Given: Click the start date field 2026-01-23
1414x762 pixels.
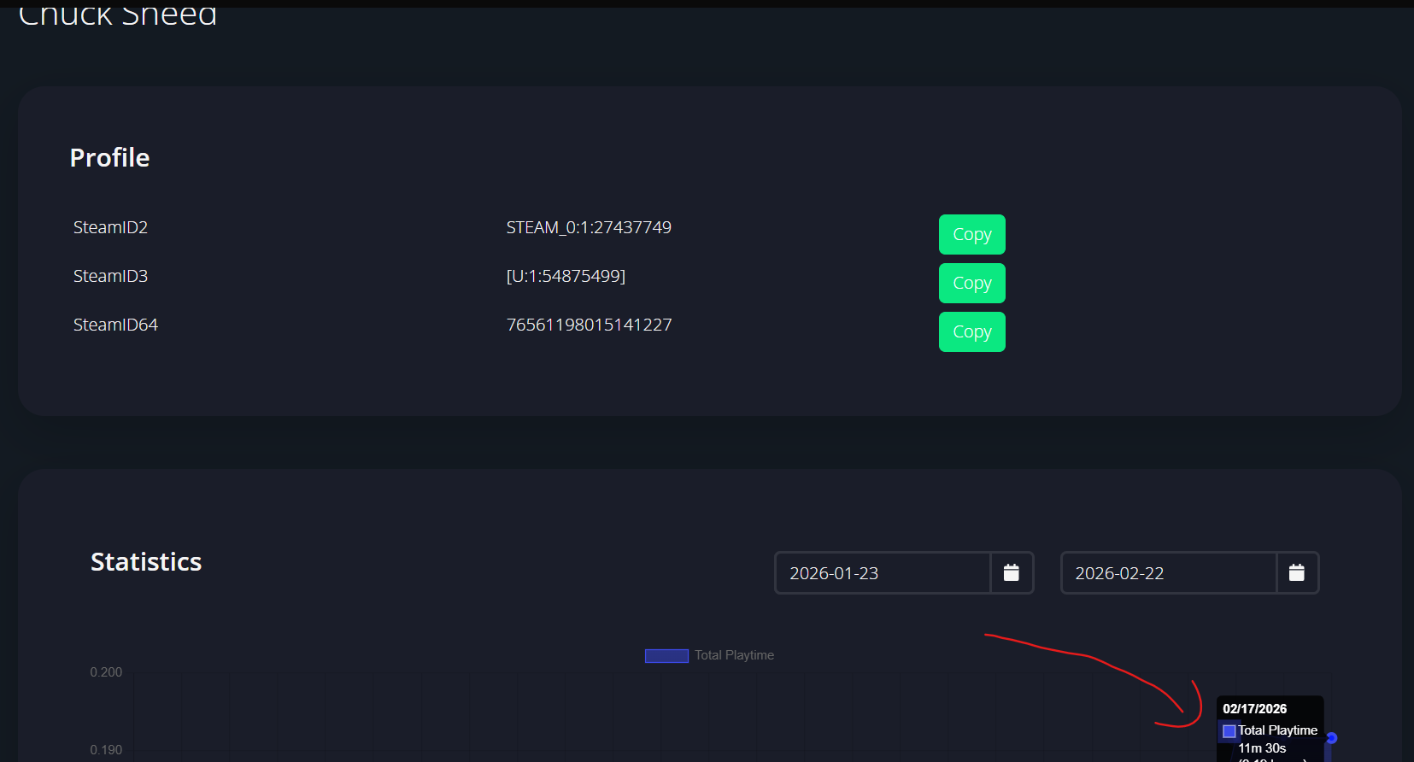Looking at the screenshot, I should 883,572.
